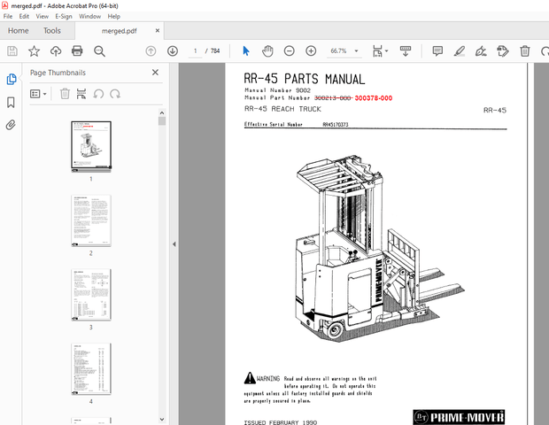Expand fit page tool dropdown arrow

[x=387, y=51]
